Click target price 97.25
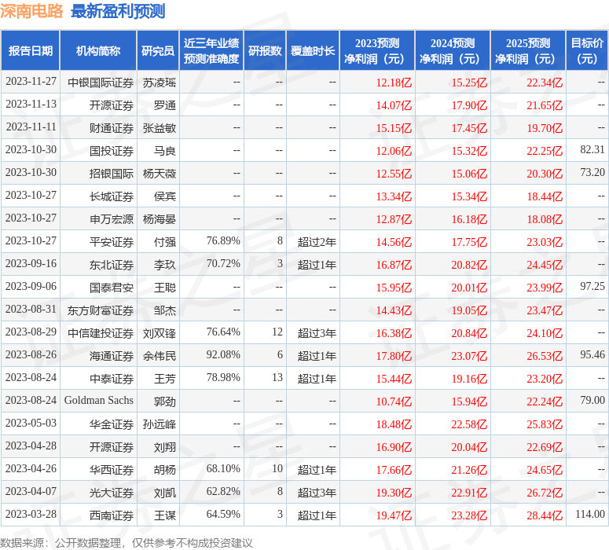 [x=592, y=286]
